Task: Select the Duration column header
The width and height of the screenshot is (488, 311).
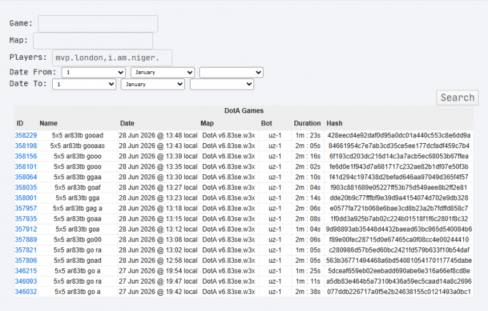Action: (x=307, y=123)
